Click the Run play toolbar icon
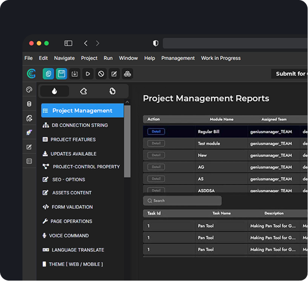This screenshot has width=308, height=281. [x=88, y=74]
